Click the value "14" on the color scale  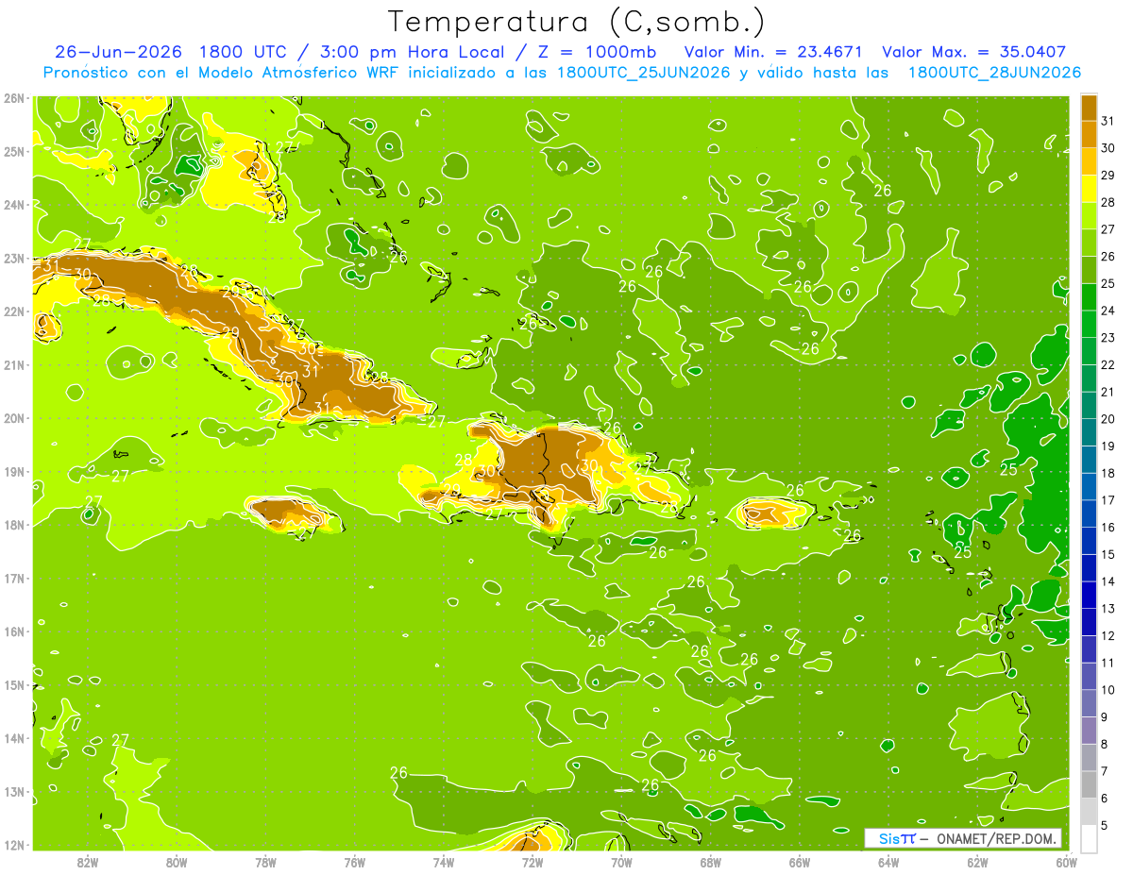1108,581
